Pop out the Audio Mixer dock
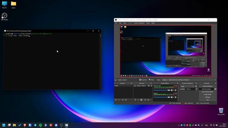The image size is (228, 128). coord(177,83)
